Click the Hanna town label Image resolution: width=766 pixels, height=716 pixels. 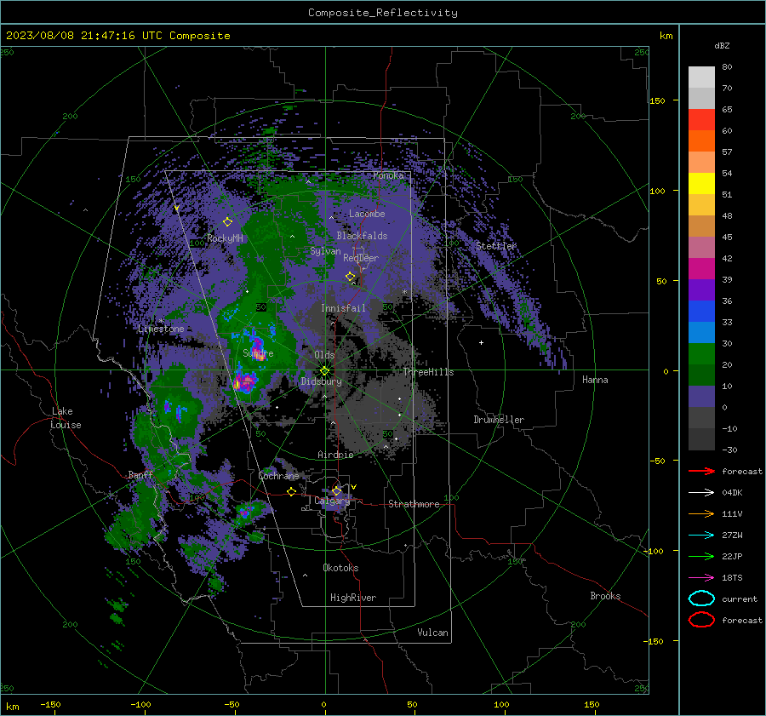[x=595, y=380]
